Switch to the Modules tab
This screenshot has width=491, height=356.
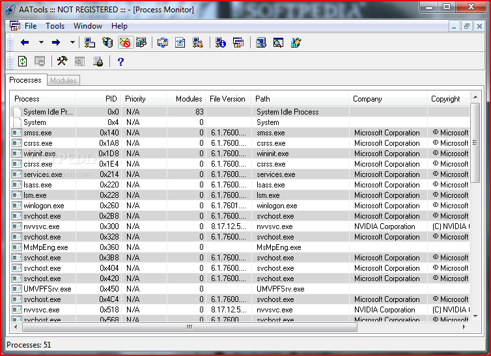click(x=63, y=81)
